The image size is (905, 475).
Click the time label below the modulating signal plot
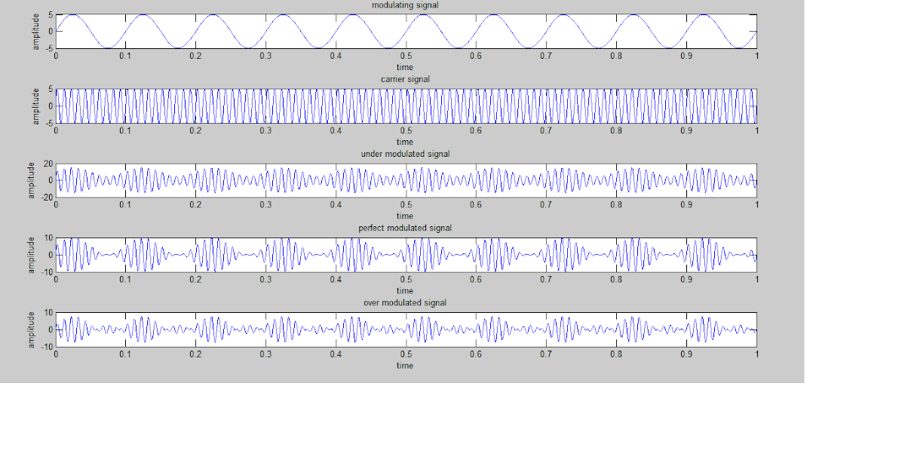(x=404, y=67)
